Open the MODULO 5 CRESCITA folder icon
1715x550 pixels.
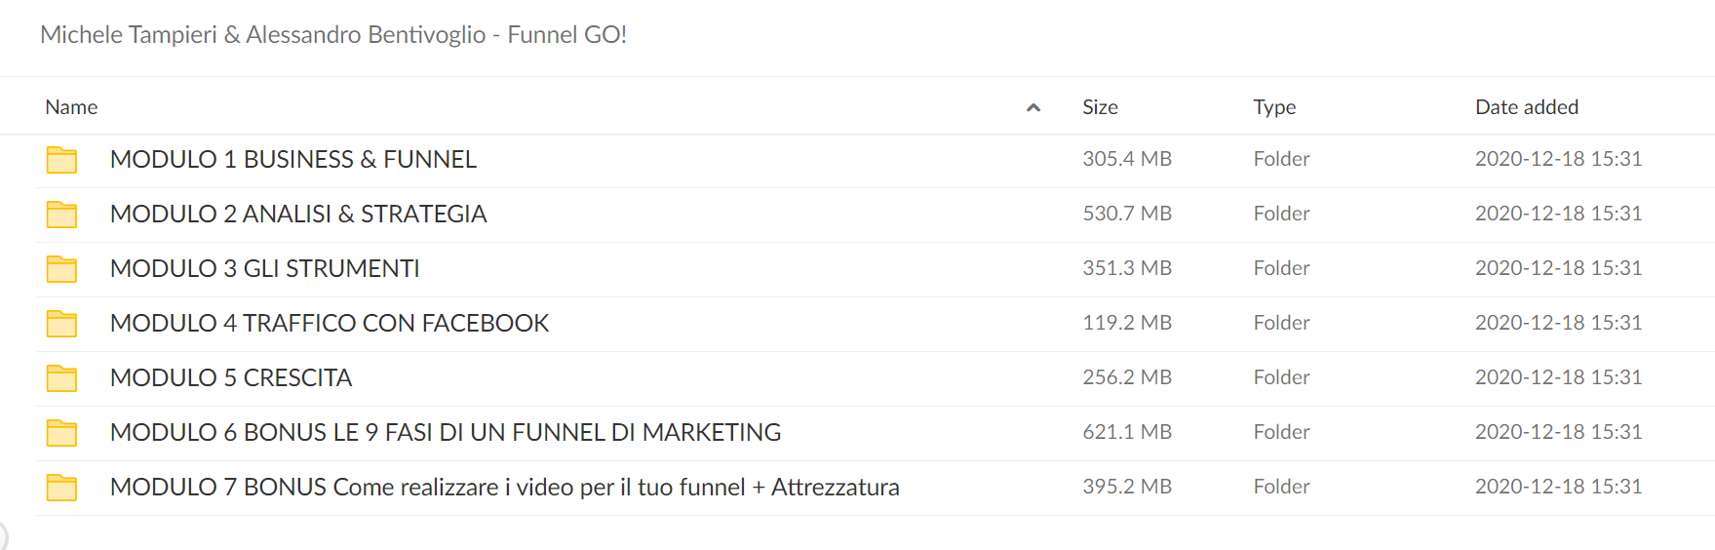pos(61,378)
